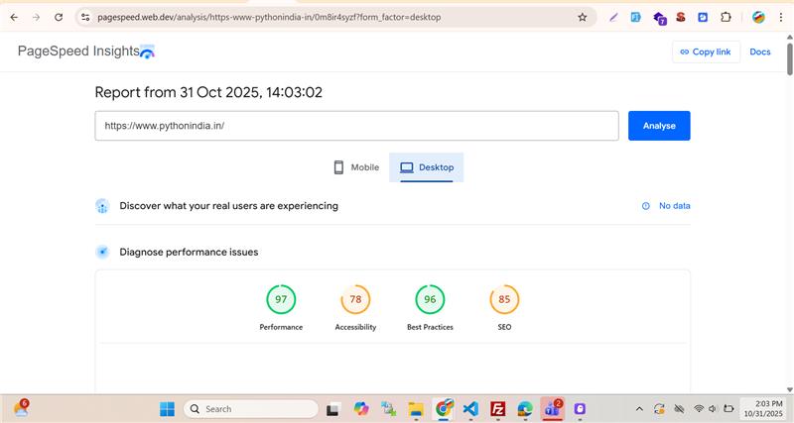Show hidden system tray icons chevron
Image resolution: width=794 pixels, height=423 pixels.
pos(638,408)
